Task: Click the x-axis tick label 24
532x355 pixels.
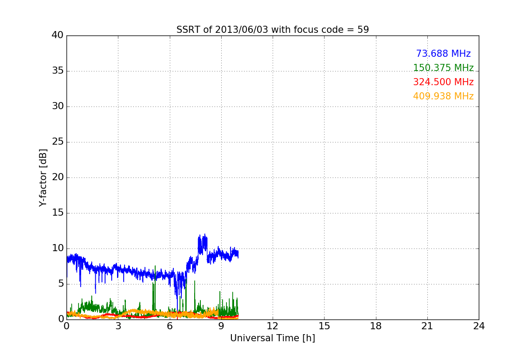Action: 479,326
